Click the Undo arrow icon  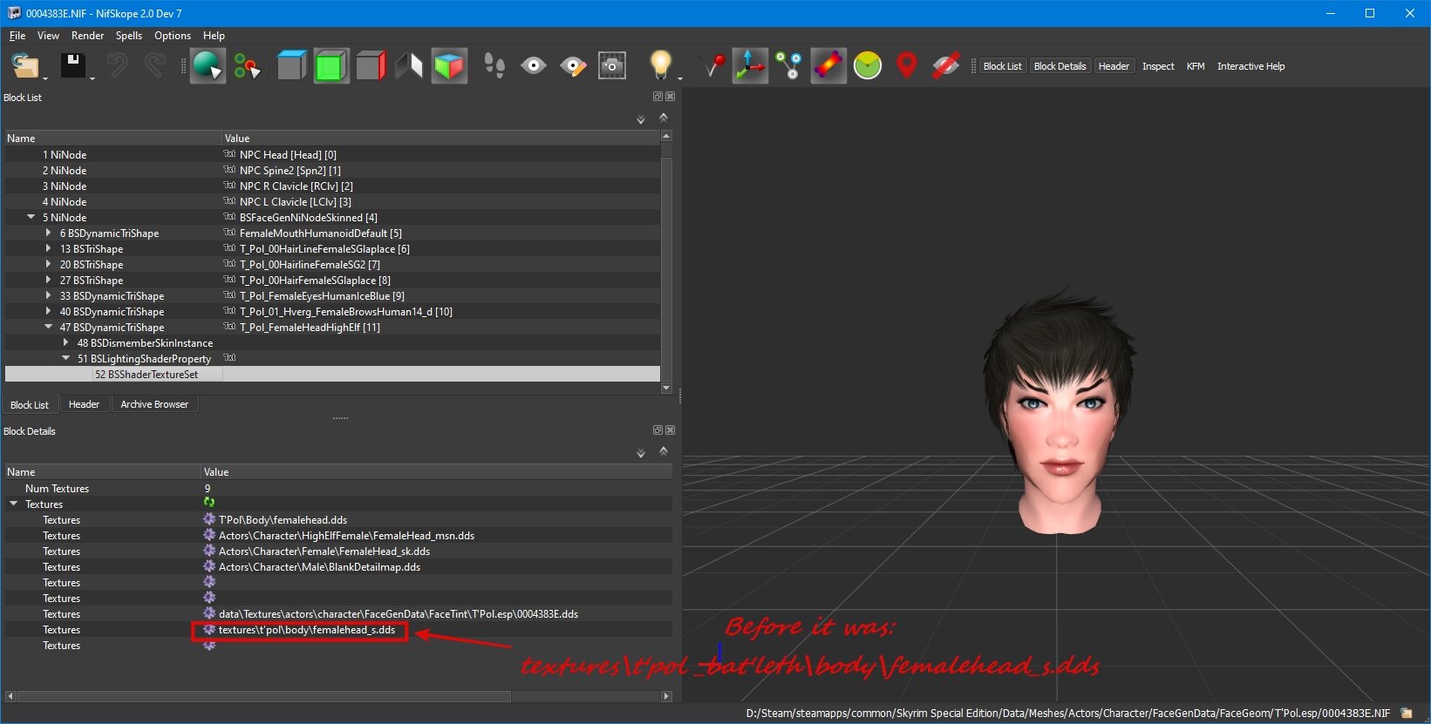tap(118, 65)
